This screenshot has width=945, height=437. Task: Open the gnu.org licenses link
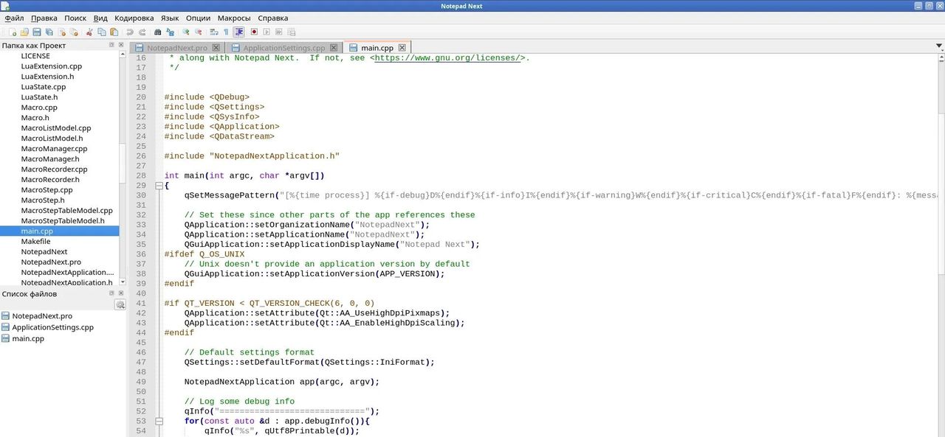450,57
